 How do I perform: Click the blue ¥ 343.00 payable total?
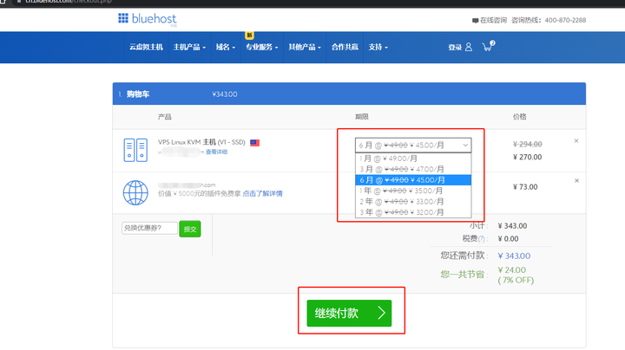(514, 256)
